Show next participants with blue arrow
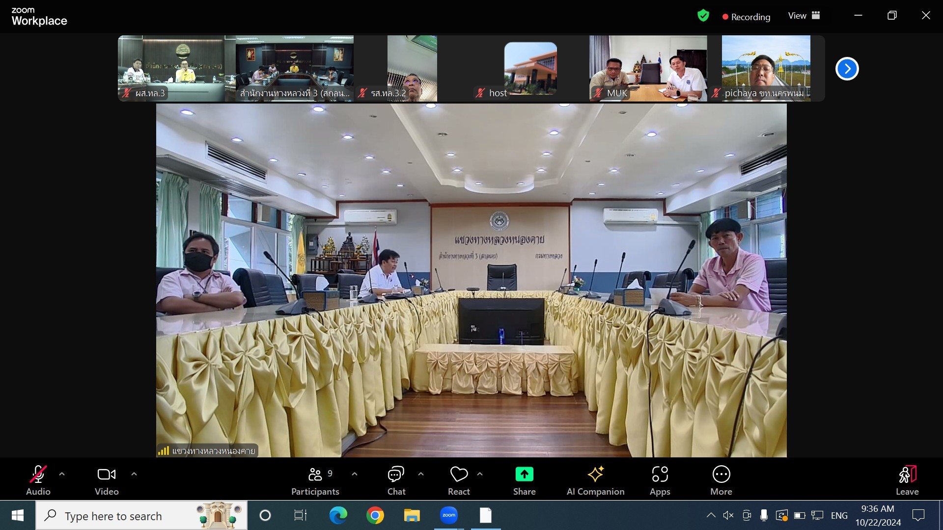Image resolution: width=943 pixels, height=530 pixels. point(847,69)
